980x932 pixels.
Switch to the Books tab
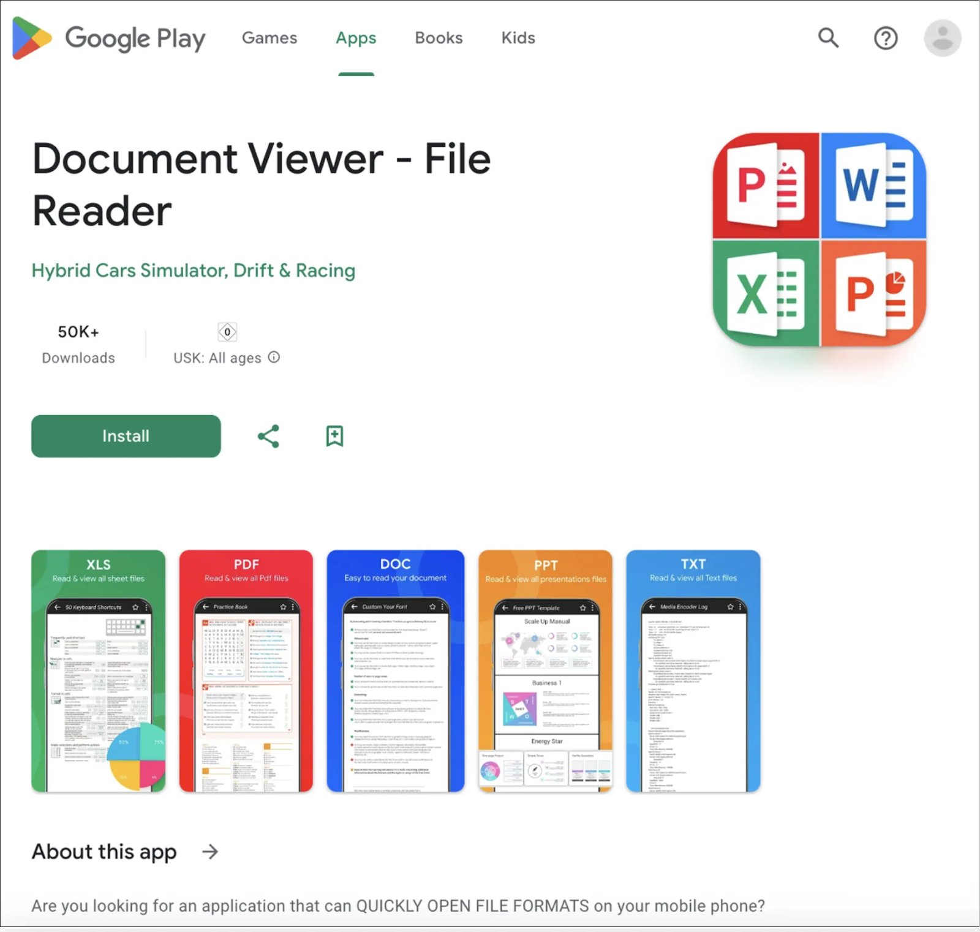(439, 38)
